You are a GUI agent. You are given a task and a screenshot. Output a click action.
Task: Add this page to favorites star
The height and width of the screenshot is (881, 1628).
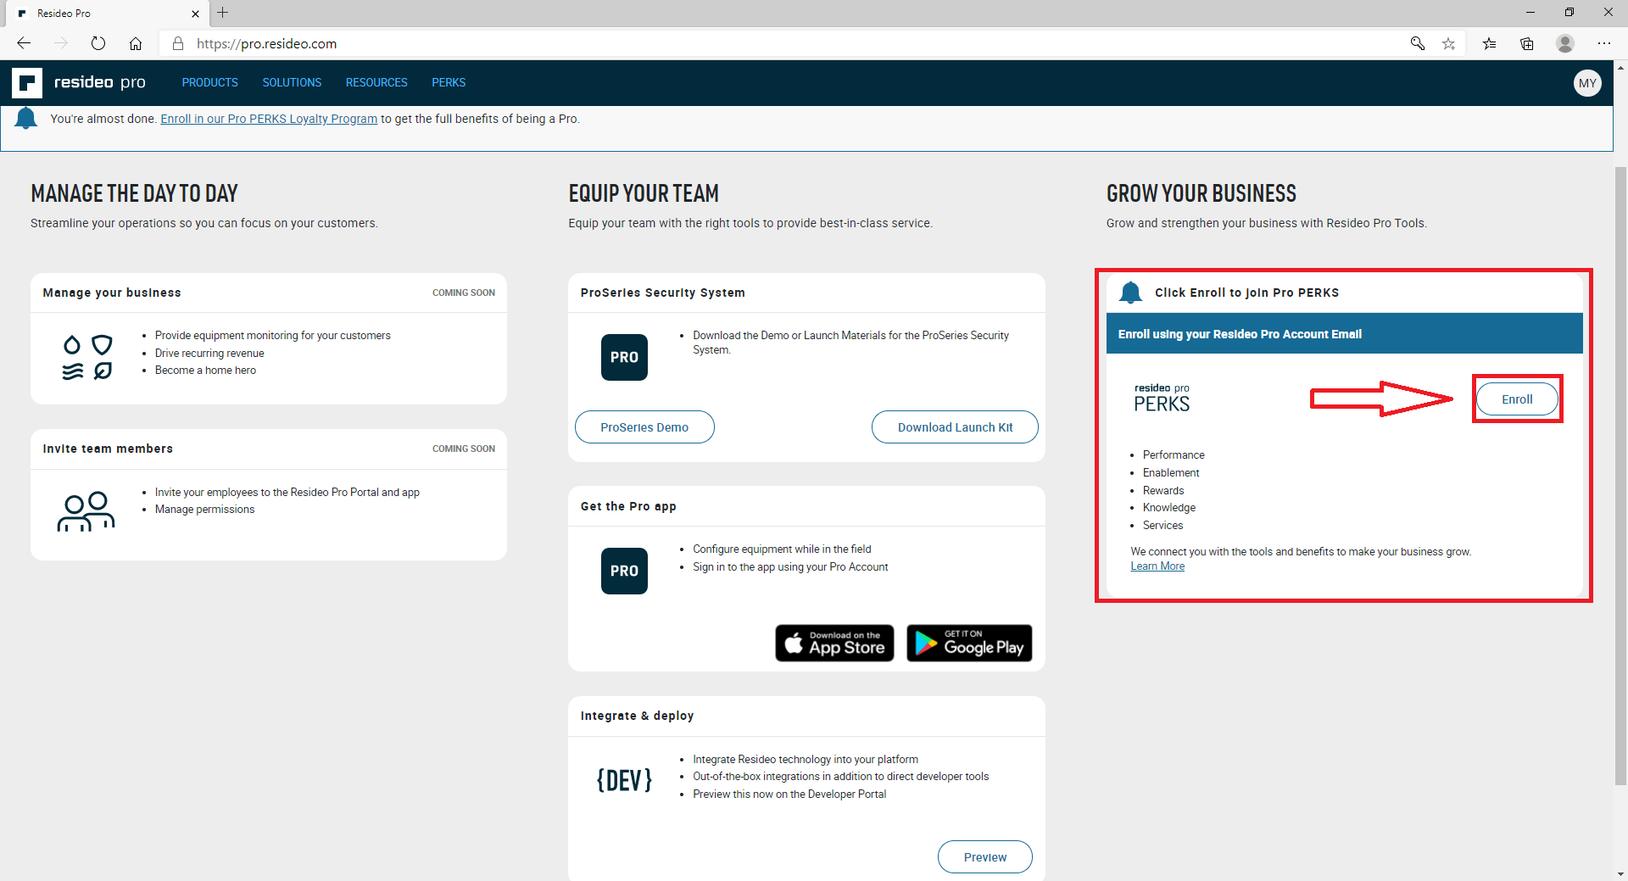(x=1448, y=43)
